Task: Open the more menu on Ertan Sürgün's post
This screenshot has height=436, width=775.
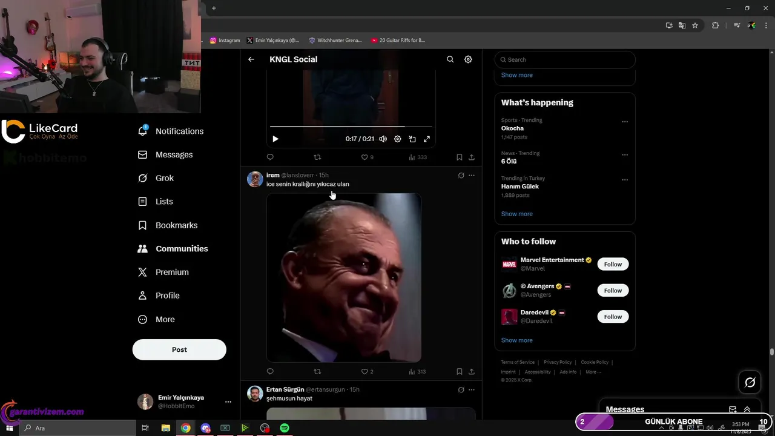Action: tap(472, 390)
